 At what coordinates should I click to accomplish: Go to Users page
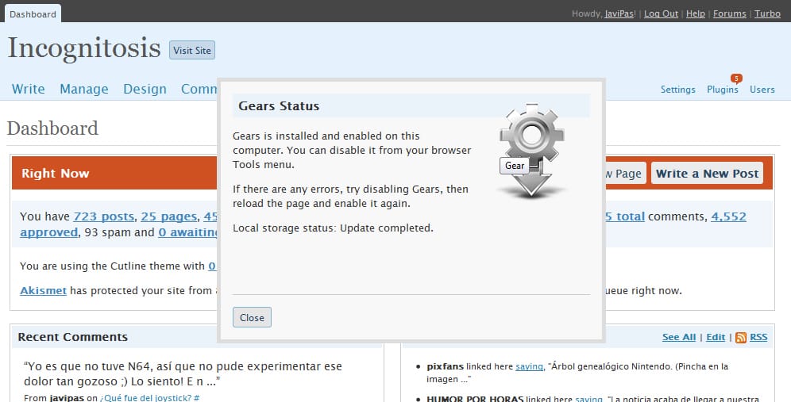(762, 90)
